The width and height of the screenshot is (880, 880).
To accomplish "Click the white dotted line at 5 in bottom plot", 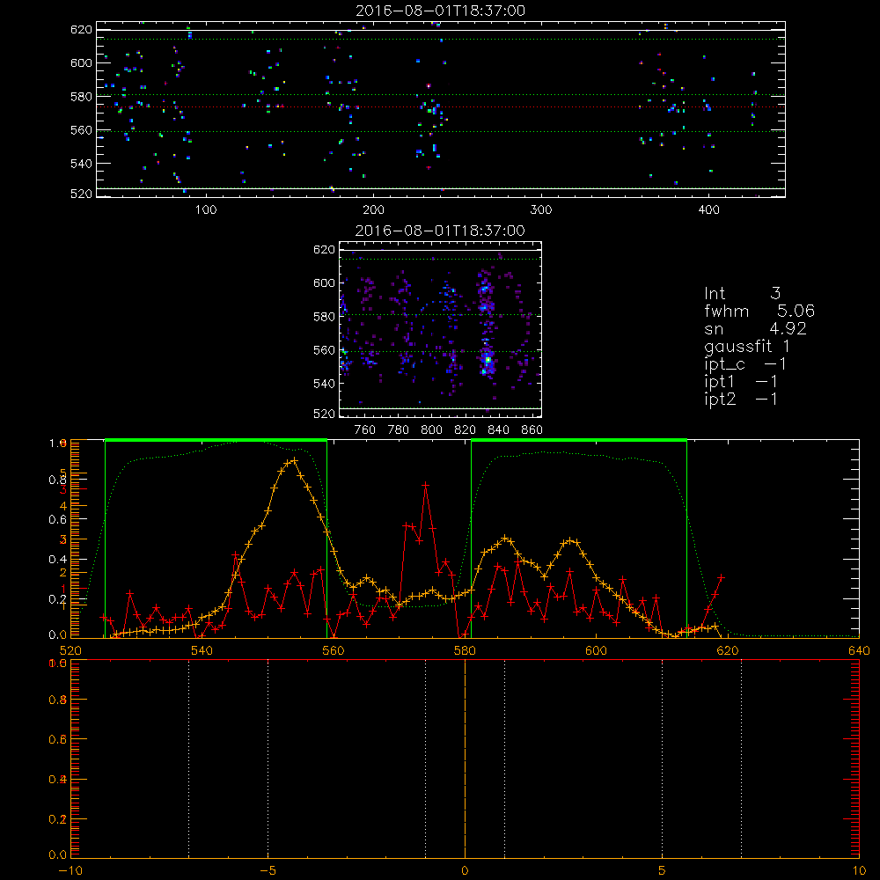I will [x=663, y=759].
